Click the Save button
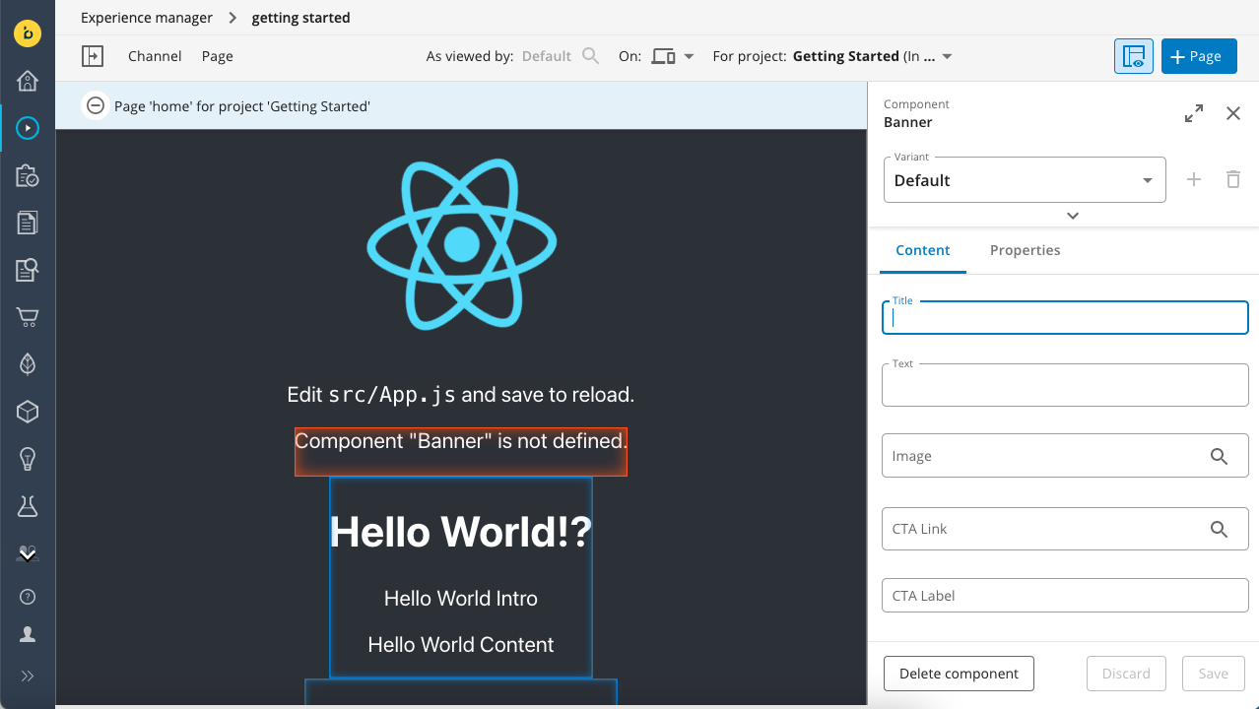1259x709 pixels. click(1214, 674)
